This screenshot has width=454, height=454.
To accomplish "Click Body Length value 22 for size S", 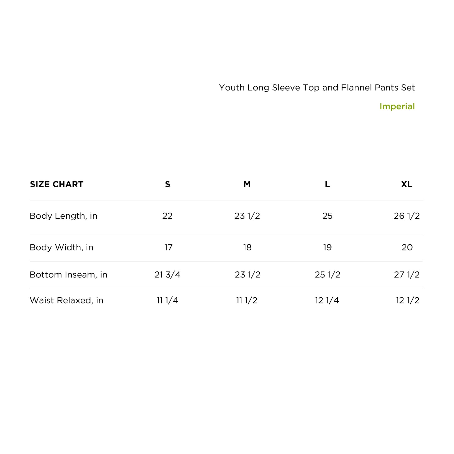I will [x=167, y=216].
